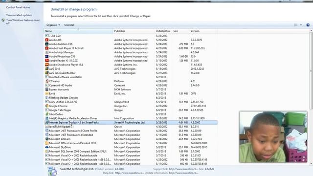Click version 14.0.6029.1000 cell

(199, 143)
